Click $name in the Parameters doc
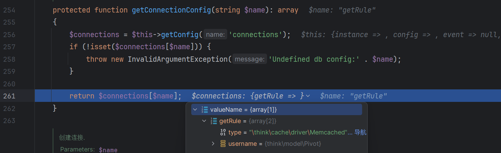Screen dimensions: 501x153 [x=108, y=150]
